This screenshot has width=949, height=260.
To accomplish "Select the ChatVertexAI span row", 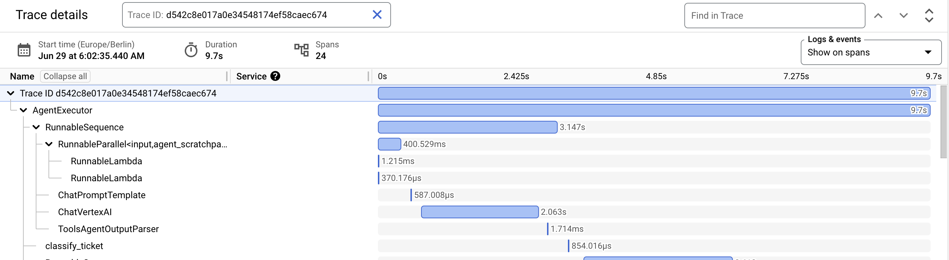I will [85, 212].
